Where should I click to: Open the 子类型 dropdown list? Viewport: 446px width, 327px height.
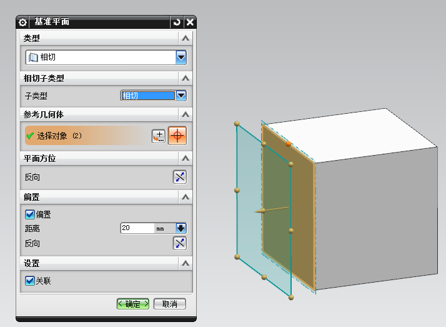(x=181, y=96)
